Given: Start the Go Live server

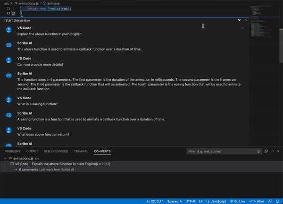Looking at the screenshot, I should tap(238, 201).
